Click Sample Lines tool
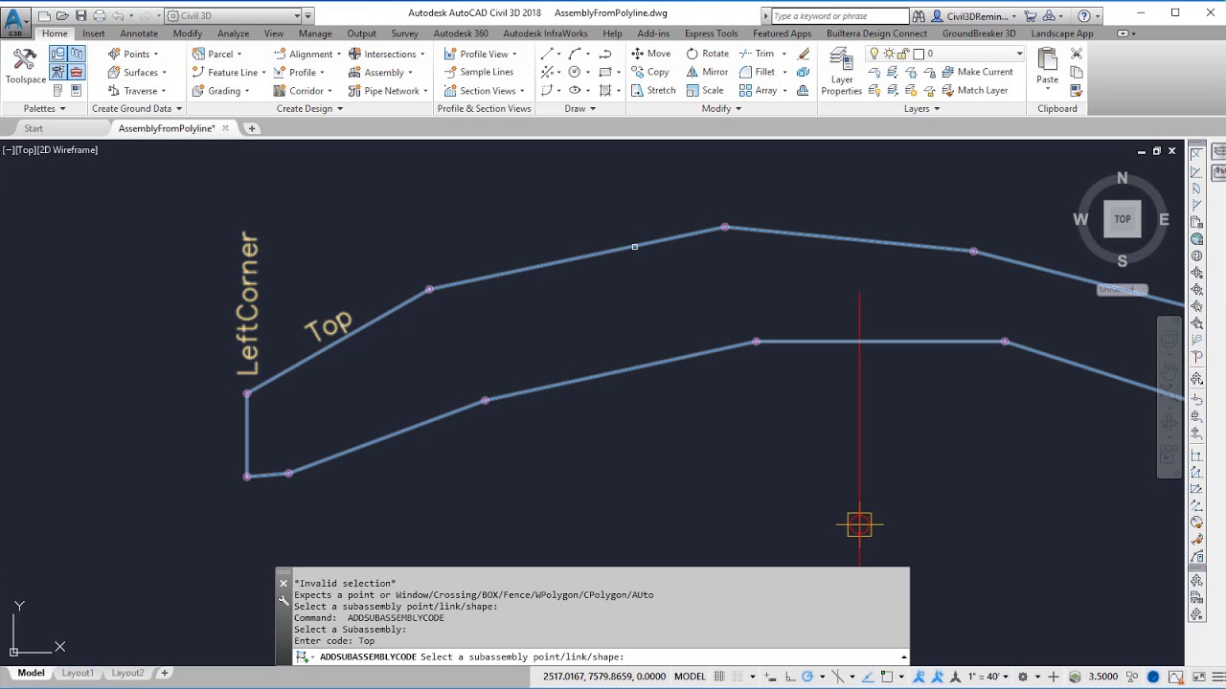The width and height of the screenshot is (1226, 689). pos(478,72)
